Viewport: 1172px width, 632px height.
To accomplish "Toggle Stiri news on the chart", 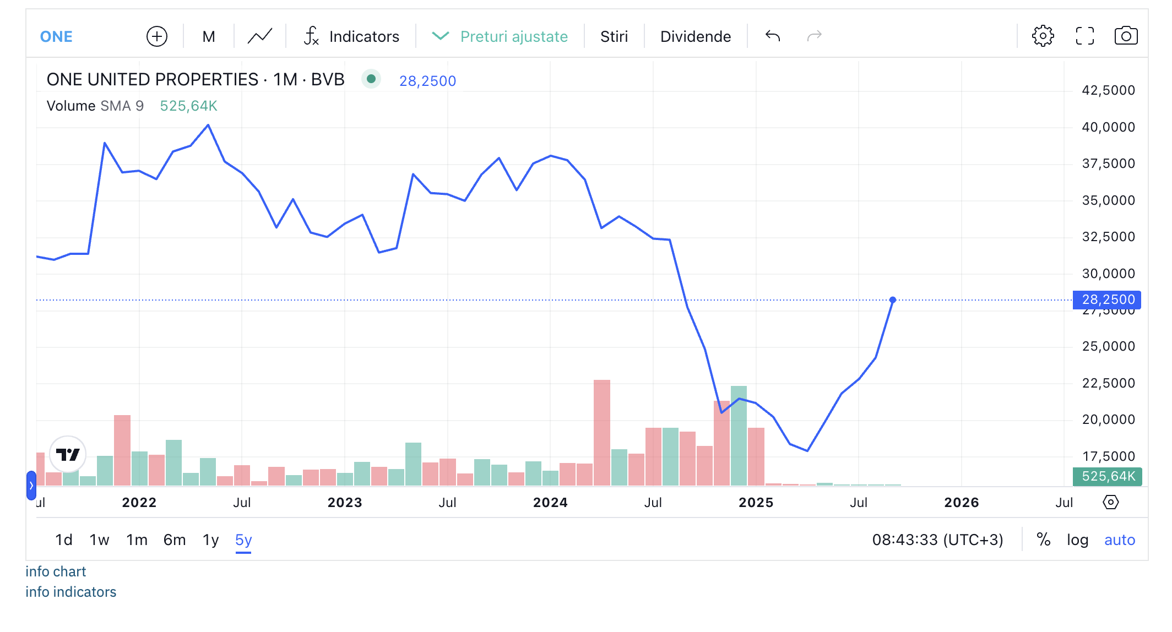I will coord(614,36).
